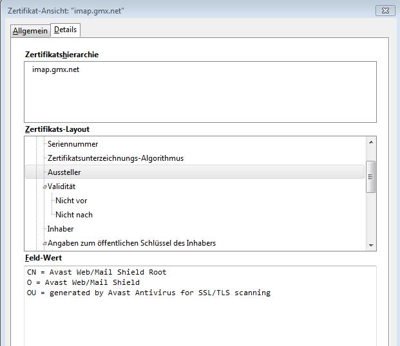Collapse the Validität tree node
Image resolution: width=400 pixels, height=346 pixels.
pyautogui.click(x=44, y=187)
